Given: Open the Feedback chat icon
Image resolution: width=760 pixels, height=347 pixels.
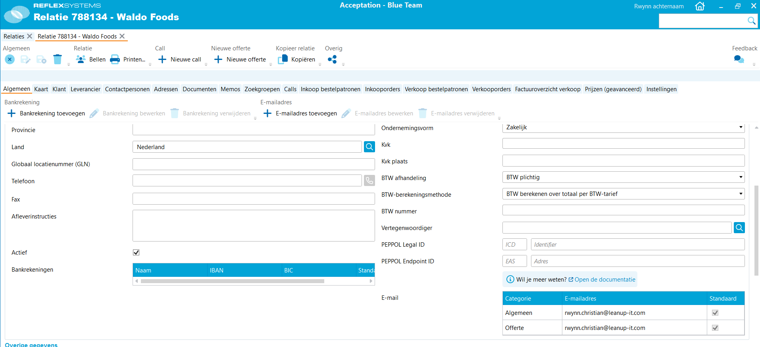Looking at the screenshot, I should (739, 59).
